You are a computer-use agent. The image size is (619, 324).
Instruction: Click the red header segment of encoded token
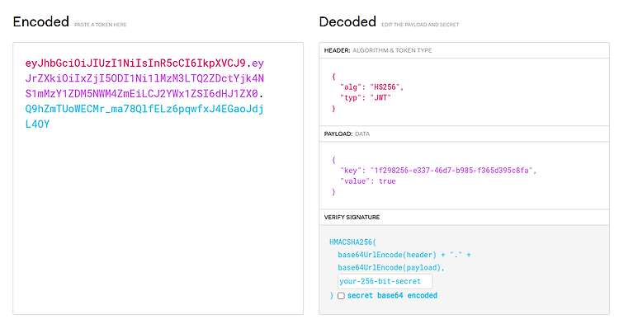pos(135,63)
